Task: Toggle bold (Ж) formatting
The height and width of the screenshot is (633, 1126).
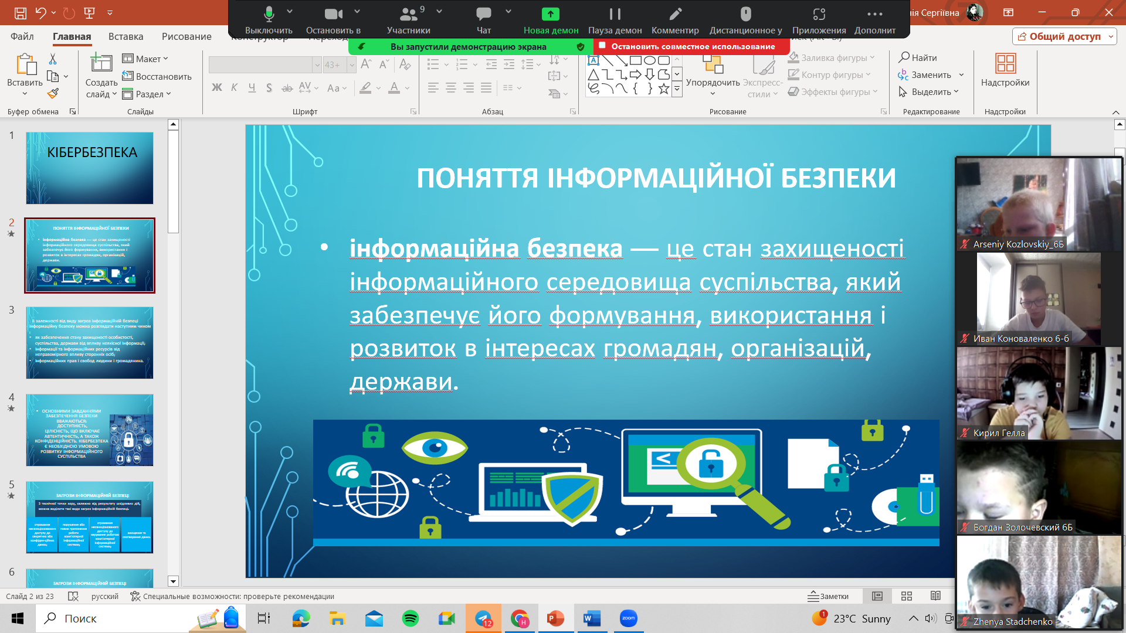Action: coord(217,88)
